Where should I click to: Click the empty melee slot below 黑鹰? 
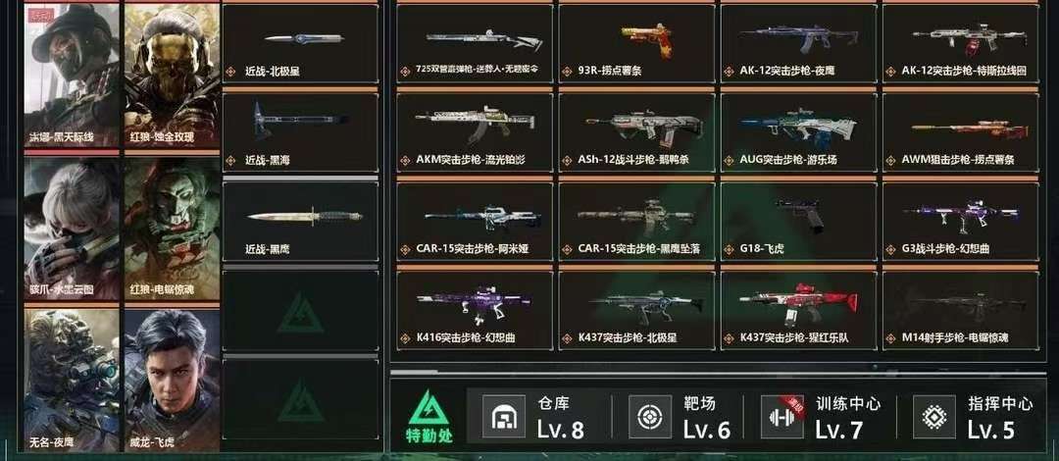(300, 310)
